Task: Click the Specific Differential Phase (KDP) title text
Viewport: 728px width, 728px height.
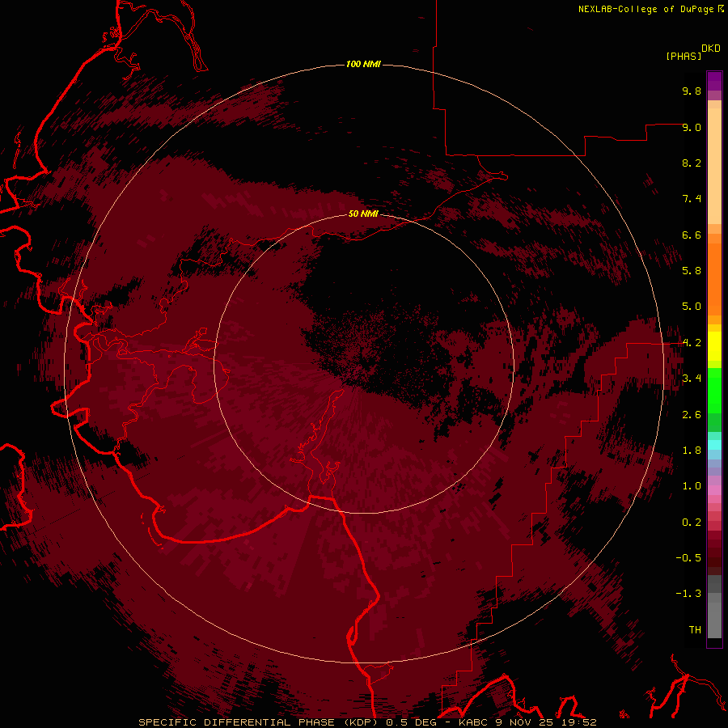Action: (260, 722)
